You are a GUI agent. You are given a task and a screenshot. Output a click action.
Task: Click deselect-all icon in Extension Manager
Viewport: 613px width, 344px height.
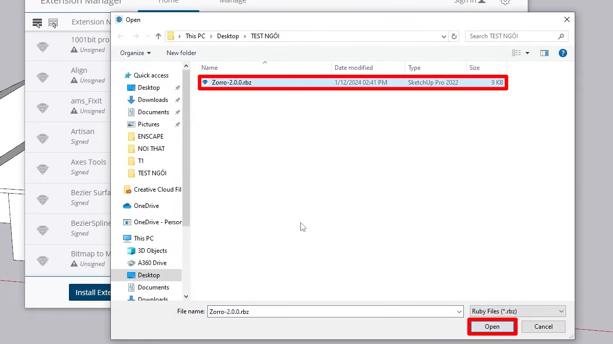(53, 23)
